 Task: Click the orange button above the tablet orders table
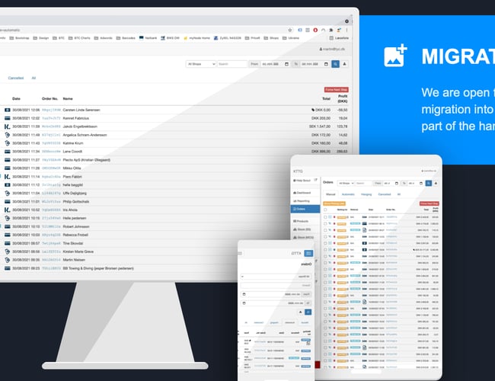(334, 203)
